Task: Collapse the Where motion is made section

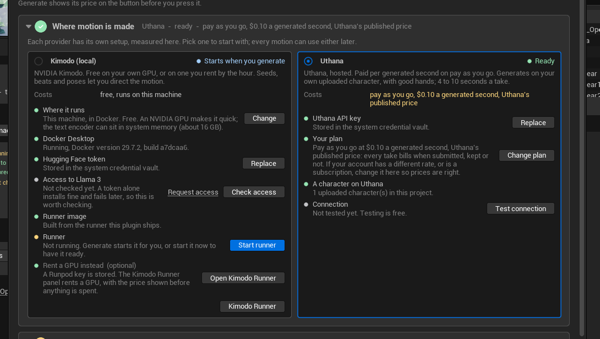Action: [x=28, y=26]
